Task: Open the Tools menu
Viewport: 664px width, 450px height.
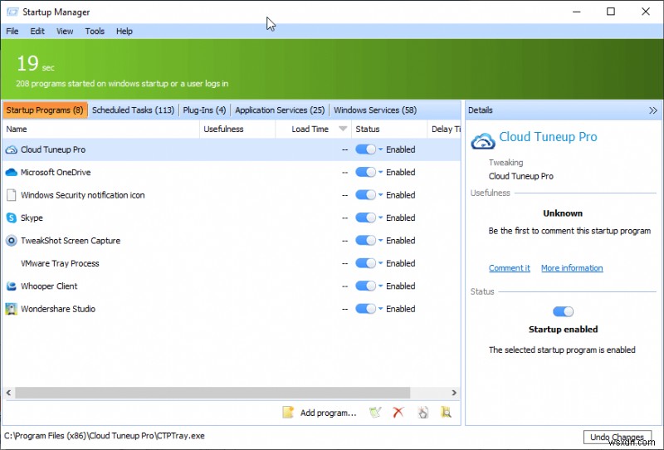Action: 95,32
